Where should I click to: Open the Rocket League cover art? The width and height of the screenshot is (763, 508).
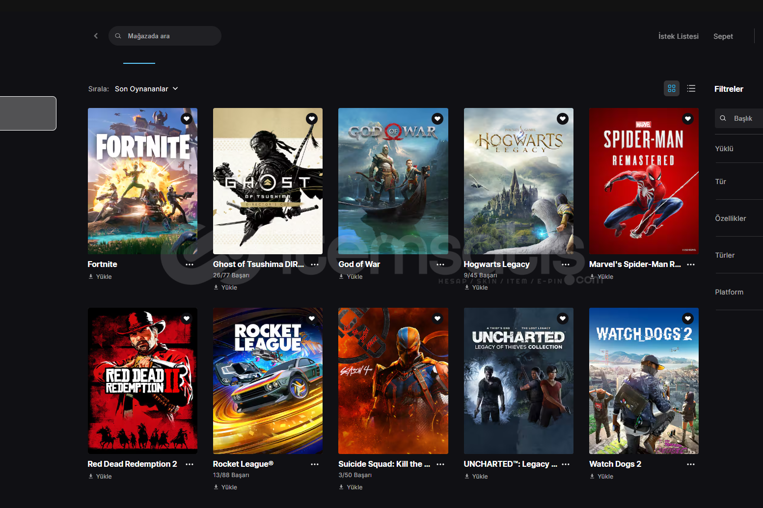[x=268, y=381]
